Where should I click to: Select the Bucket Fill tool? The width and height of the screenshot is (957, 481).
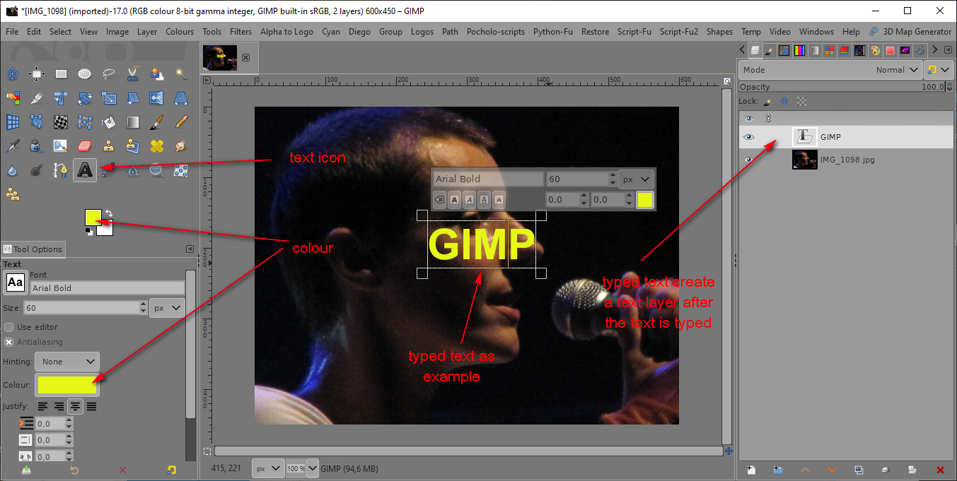(109, 122)
